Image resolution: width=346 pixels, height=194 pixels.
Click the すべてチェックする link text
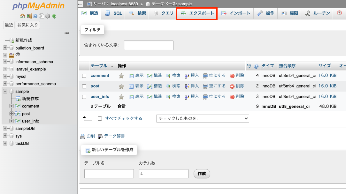tap(124, 118)
